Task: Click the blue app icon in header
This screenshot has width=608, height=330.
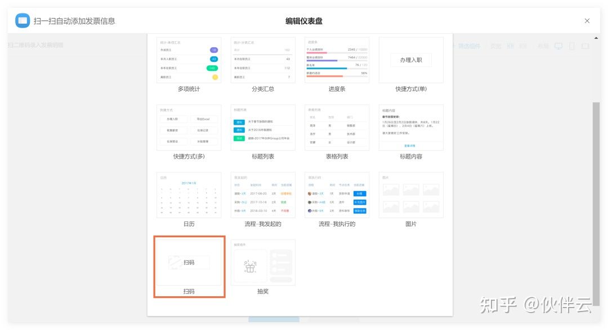Action: pos(23,21)
